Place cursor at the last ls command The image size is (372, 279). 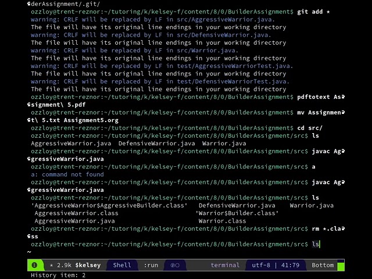tap(316, 244)
